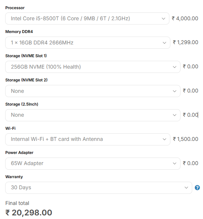Click the chevron beside 65W Adapter

[174, 163]
